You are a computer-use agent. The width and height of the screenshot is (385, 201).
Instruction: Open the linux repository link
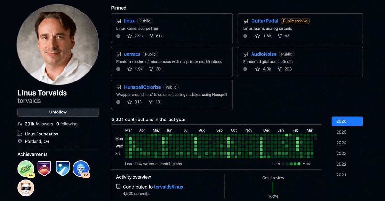tap(129, 21)
